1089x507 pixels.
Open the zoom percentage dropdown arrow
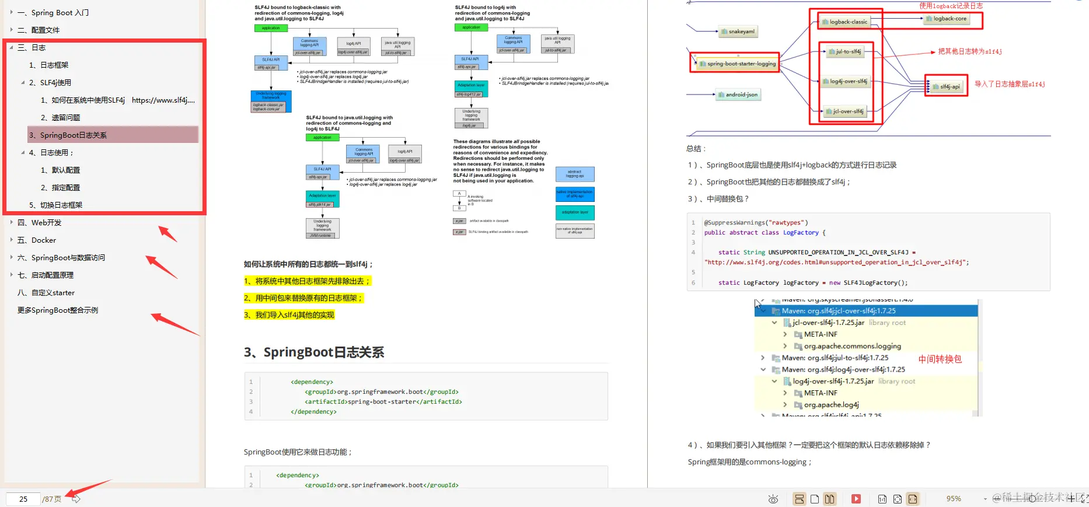pos(985,499)
